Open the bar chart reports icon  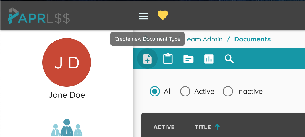coord(209,59)
